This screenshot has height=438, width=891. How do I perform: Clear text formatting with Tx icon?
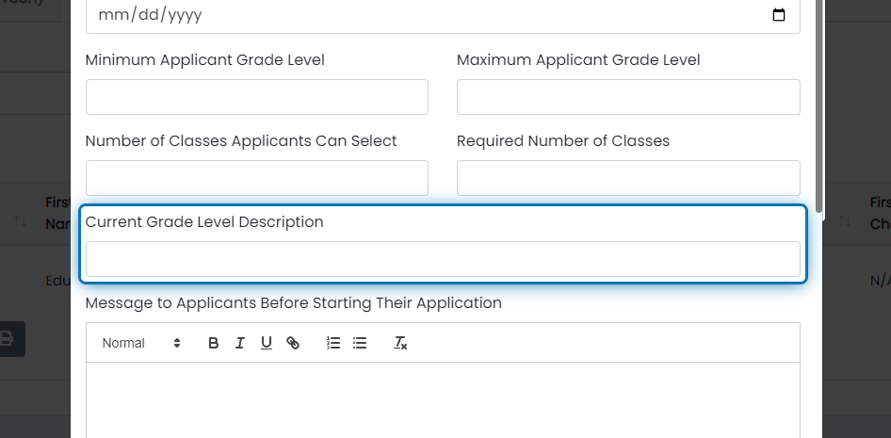point(400,343)
